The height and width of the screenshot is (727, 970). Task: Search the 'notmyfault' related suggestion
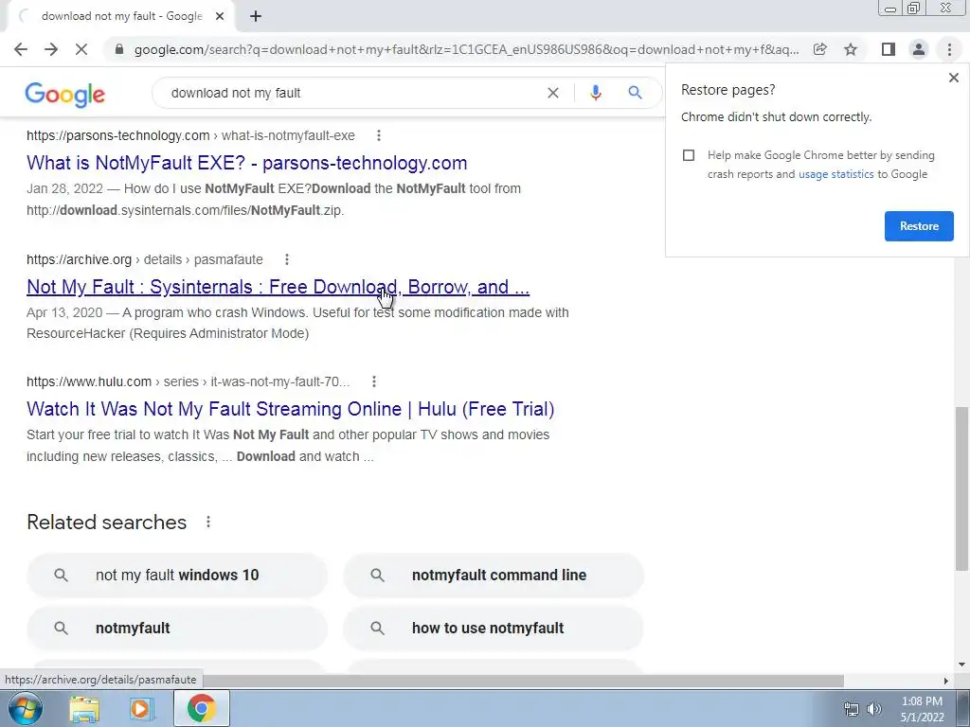pyautogui.click(x=177, y=629)
